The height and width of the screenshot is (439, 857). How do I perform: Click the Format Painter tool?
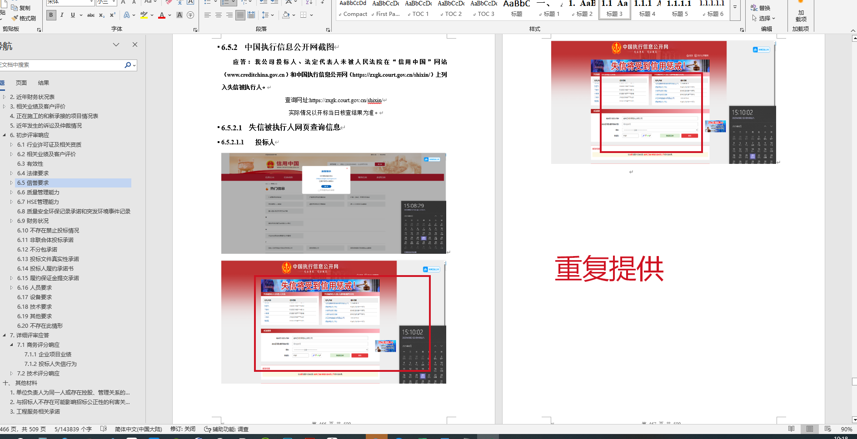(24, 18)
